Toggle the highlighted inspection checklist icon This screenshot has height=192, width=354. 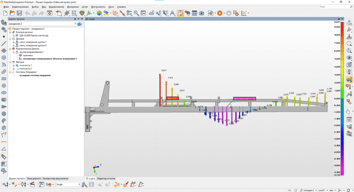180,13
